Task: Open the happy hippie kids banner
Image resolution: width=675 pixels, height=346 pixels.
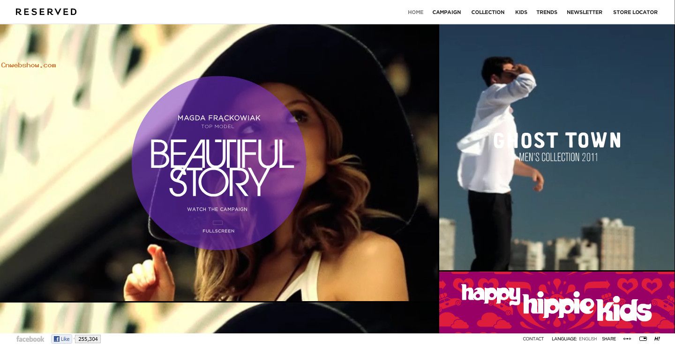Action: (557, 303)
